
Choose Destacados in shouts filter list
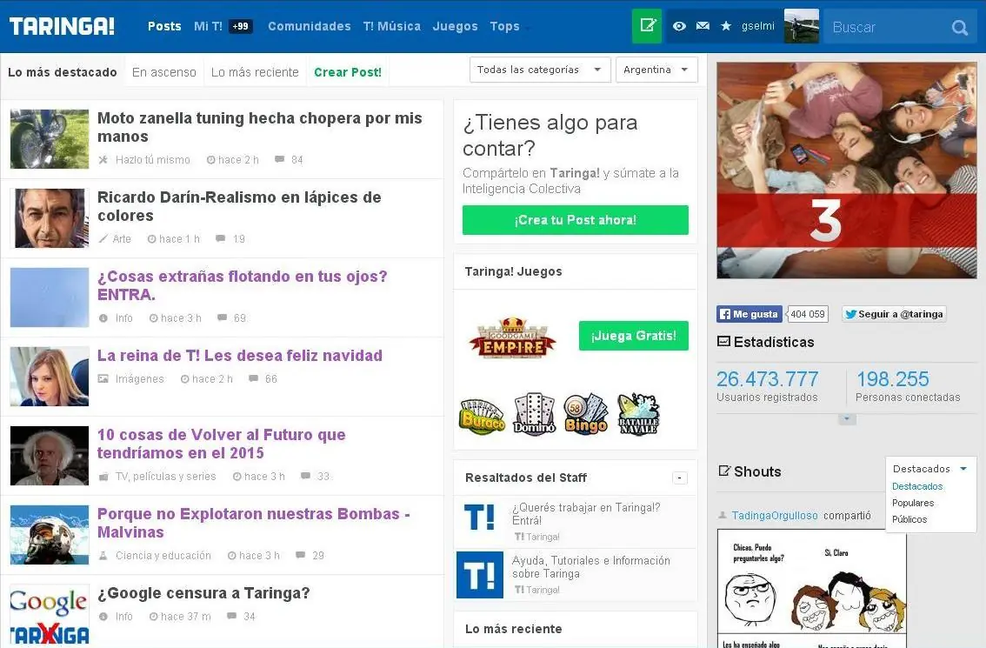tap(916, 486)
